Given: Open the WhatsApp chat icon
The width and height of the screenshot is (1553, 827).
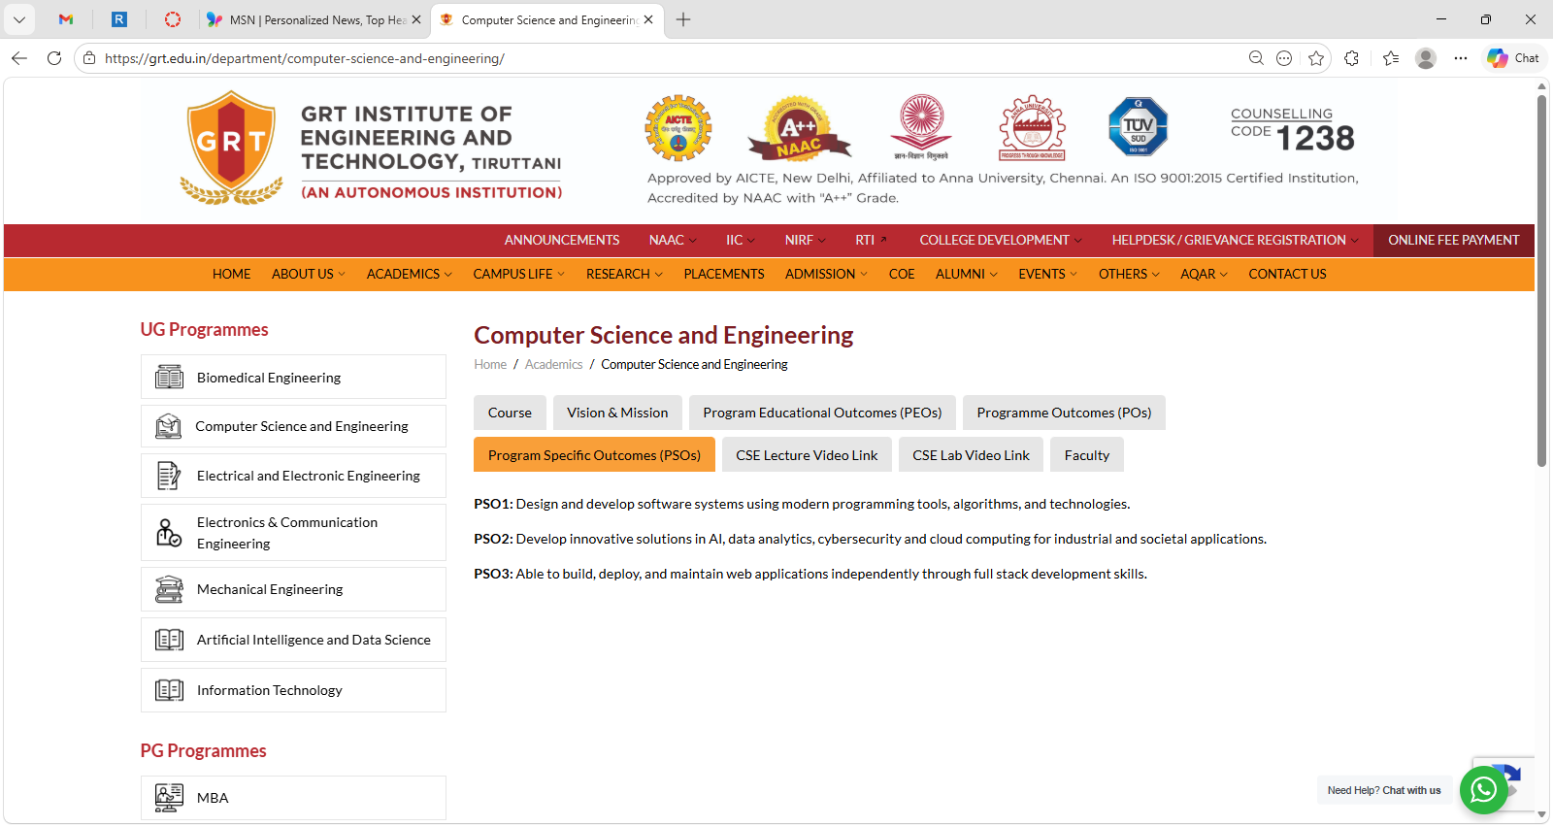Looking at the screenshot, I should pos(1483,790).
